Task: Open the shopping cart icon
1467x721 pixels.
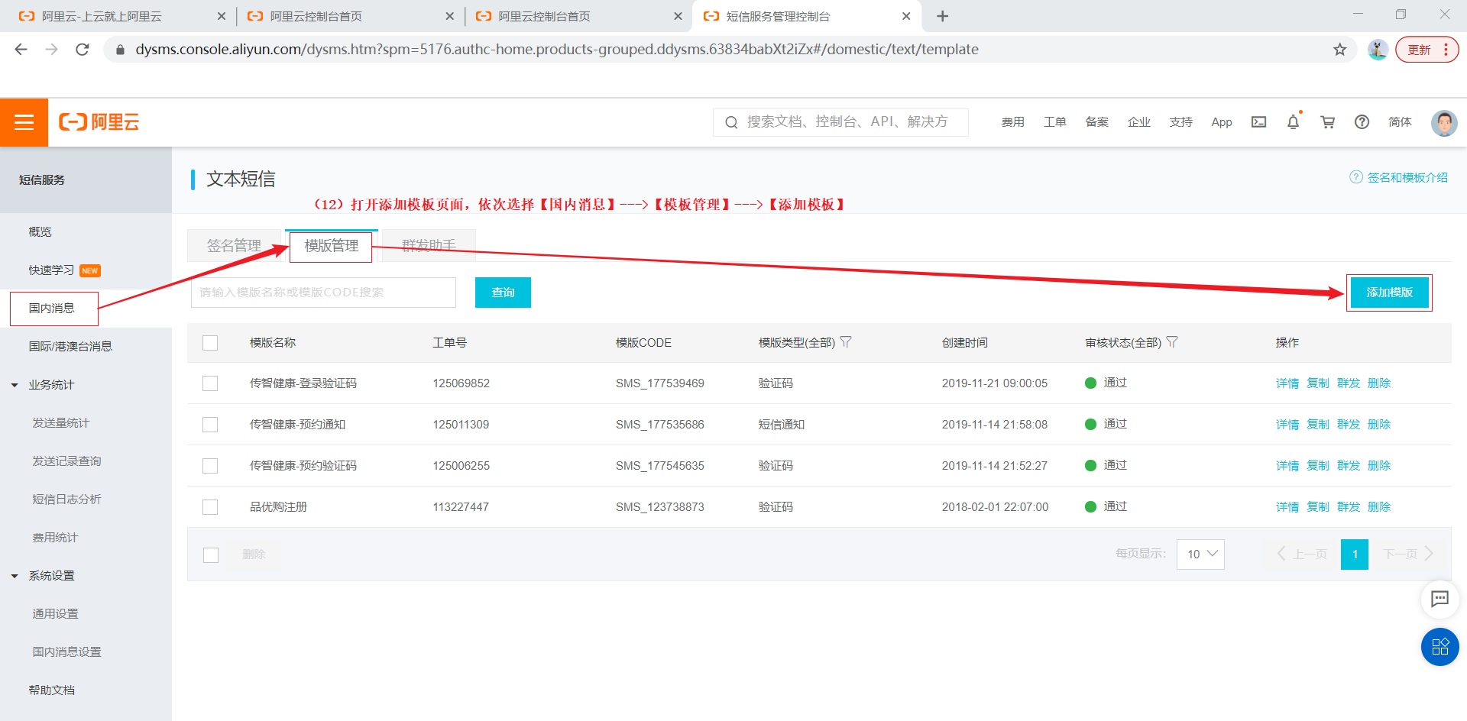Action: pos(1328,122)
